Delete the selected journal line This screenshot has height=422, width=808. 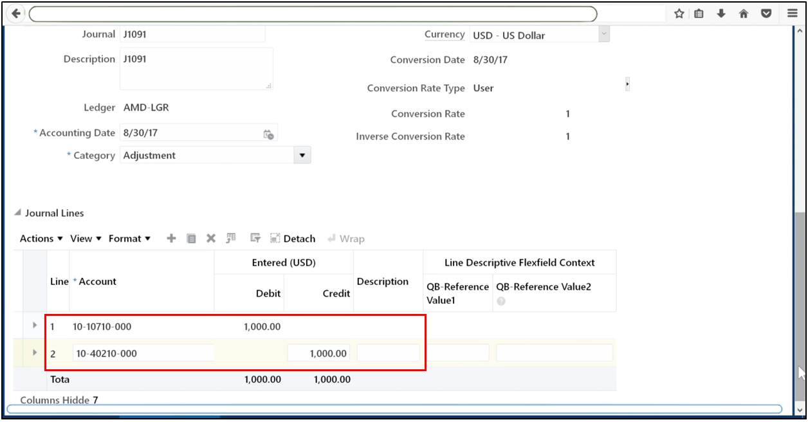(x=211, y=238)
